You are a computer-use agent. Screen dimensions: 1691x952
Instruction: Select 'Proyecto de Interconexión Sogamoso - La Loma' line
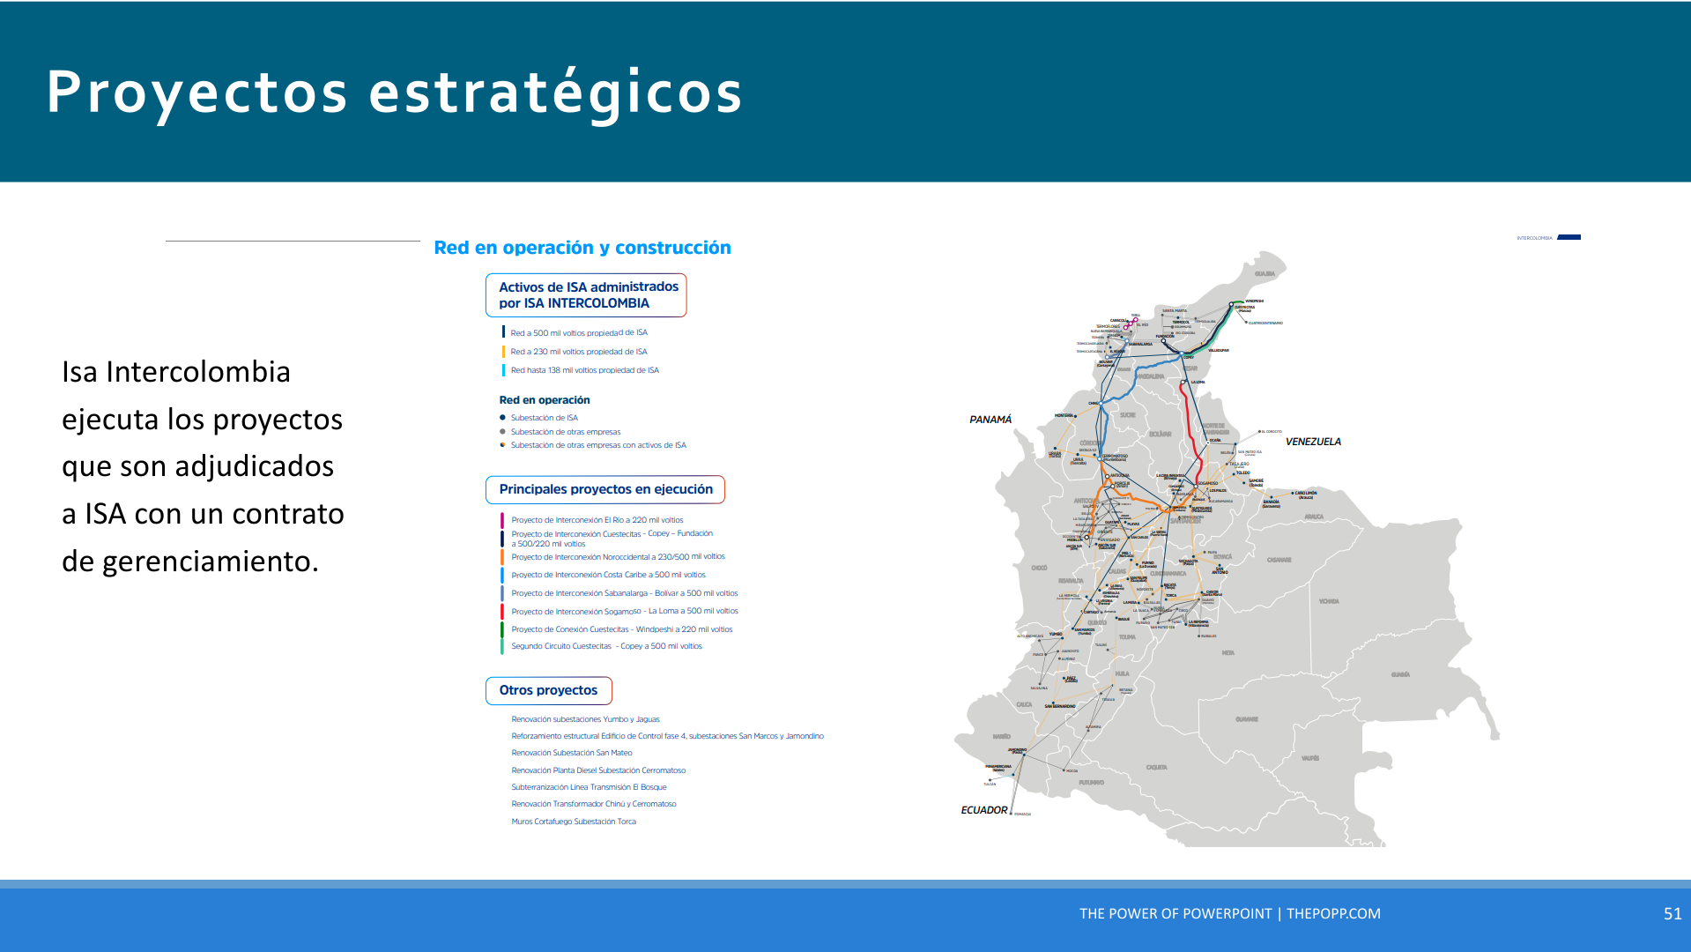(x=625, y=611)
